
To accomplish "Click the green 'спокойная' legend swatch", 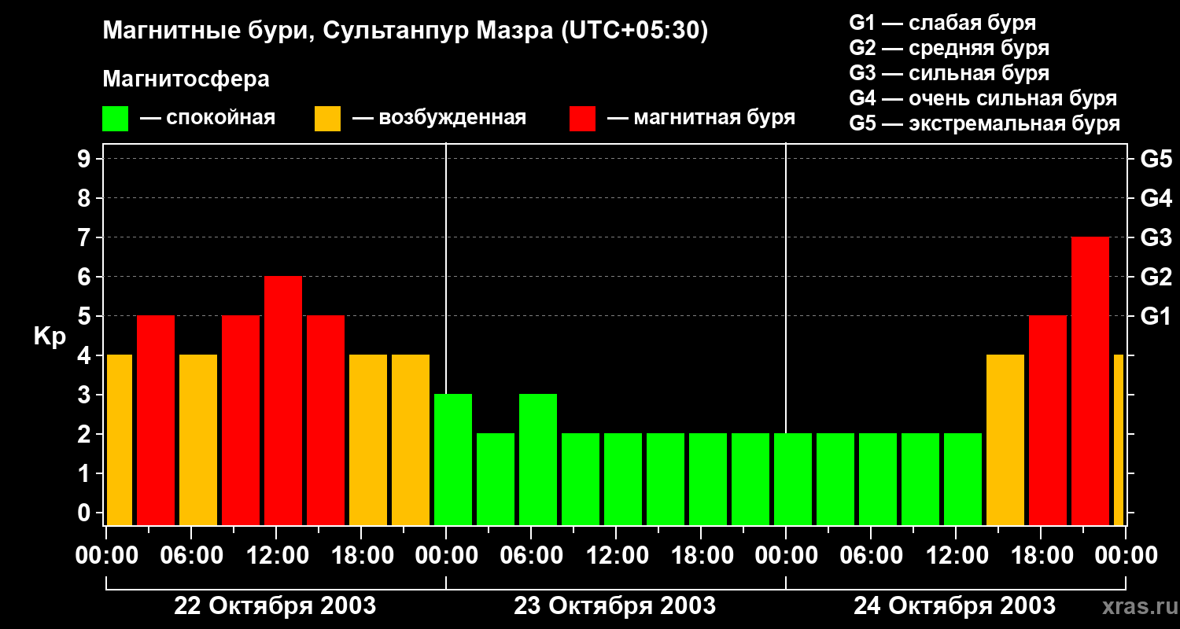I will [x=116, y=118].
